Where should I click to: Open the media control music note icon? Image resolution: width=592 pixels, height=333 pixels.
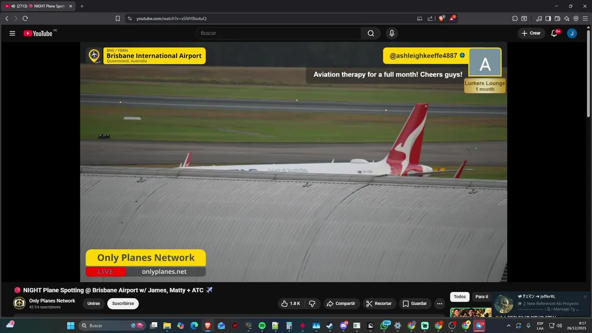[539, 18]
